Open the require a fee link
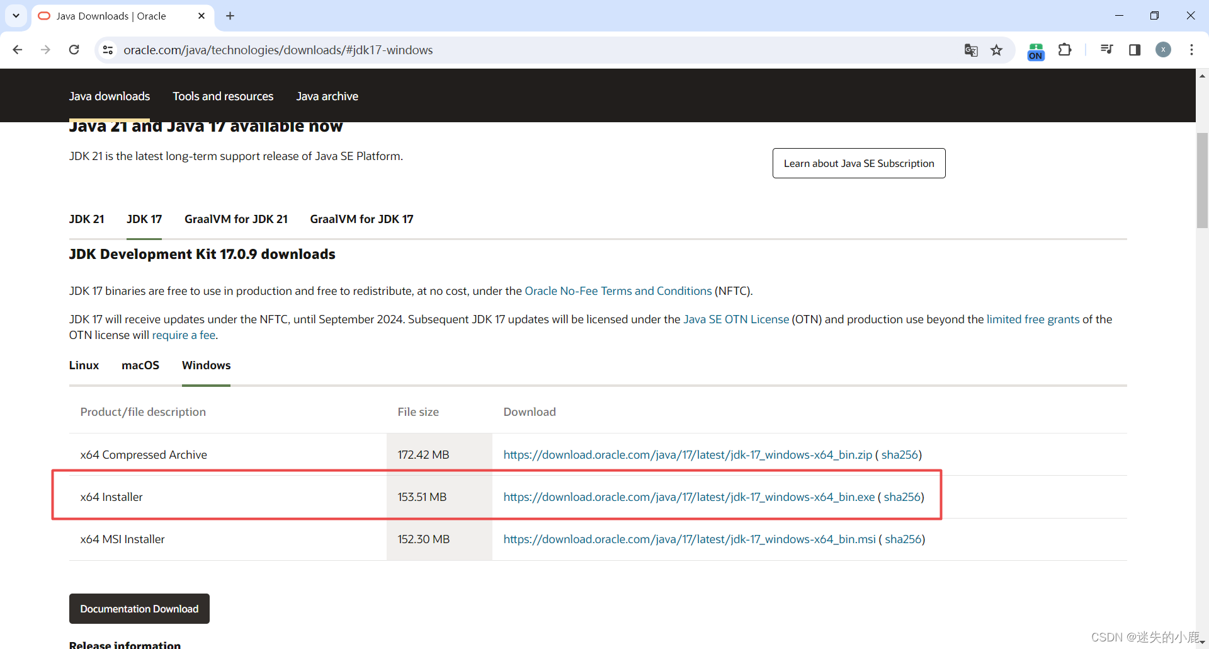The image size is (1209, 649). pyautogui.click(x=184, y=335)
